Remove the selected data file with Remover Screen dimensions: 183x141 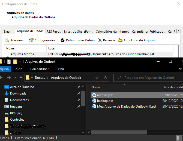107,40
